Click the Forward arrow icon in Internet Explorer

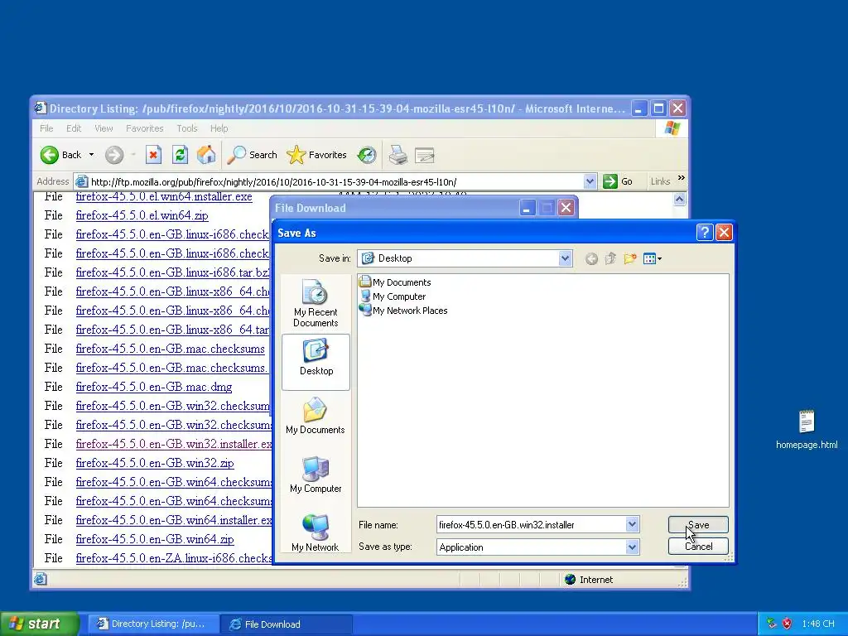point(114,155)
